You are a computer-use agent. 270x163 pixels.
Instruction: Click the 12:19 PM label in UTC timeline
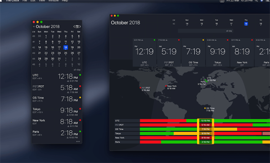[206, 121]
